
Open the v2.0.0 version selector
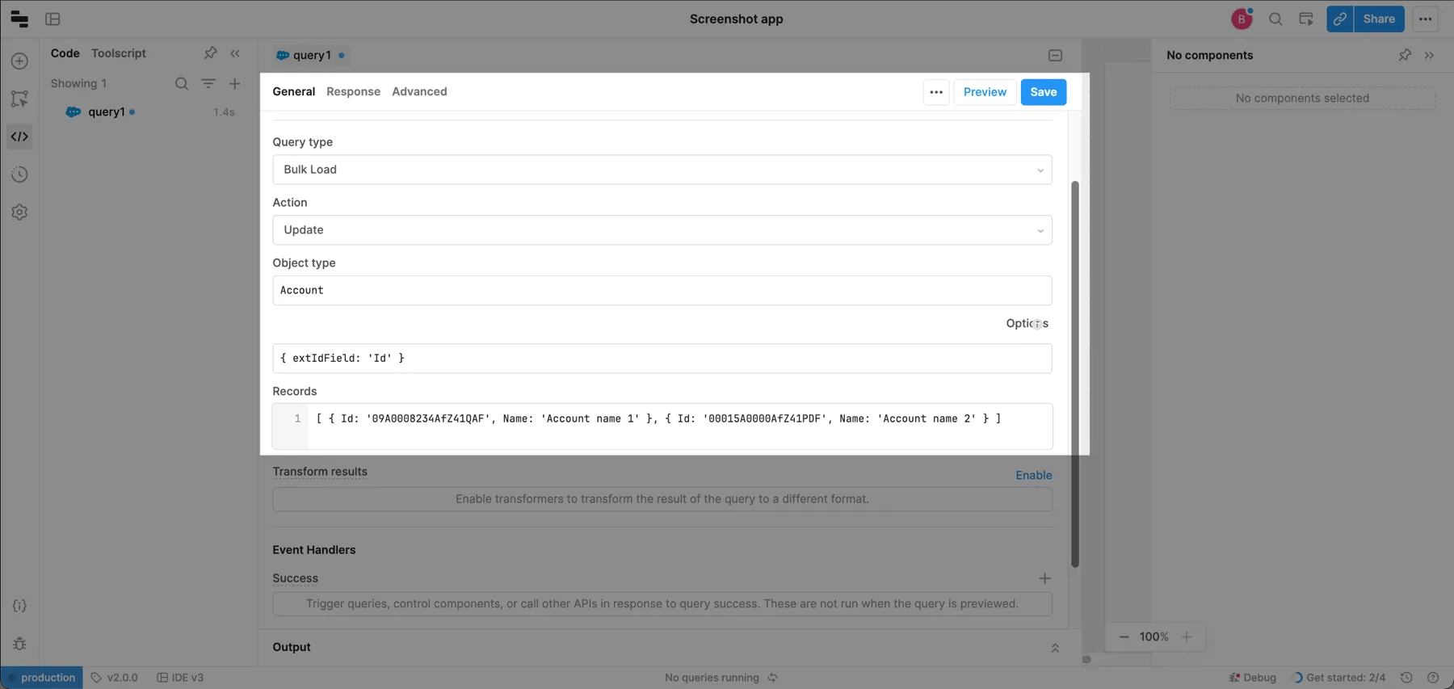click(x=115, y=678)
